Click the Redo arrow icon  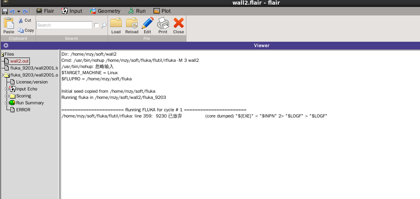pos(25,12)
